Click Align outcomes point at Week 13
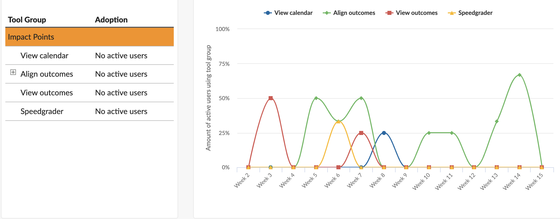Screen dimensions: 560x219 pyautogui.click(x=497, y=121)
